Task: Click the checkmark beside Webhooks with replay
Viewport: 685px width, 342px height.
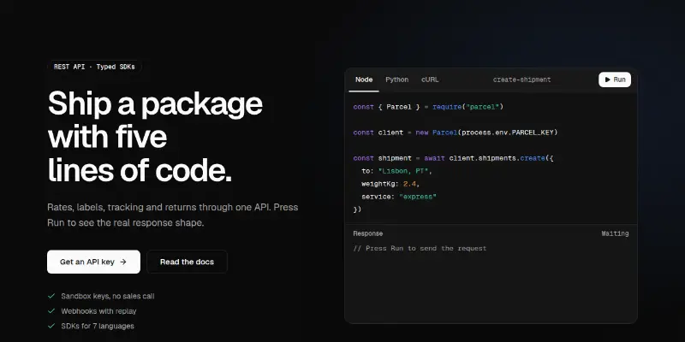Action: 51,311
